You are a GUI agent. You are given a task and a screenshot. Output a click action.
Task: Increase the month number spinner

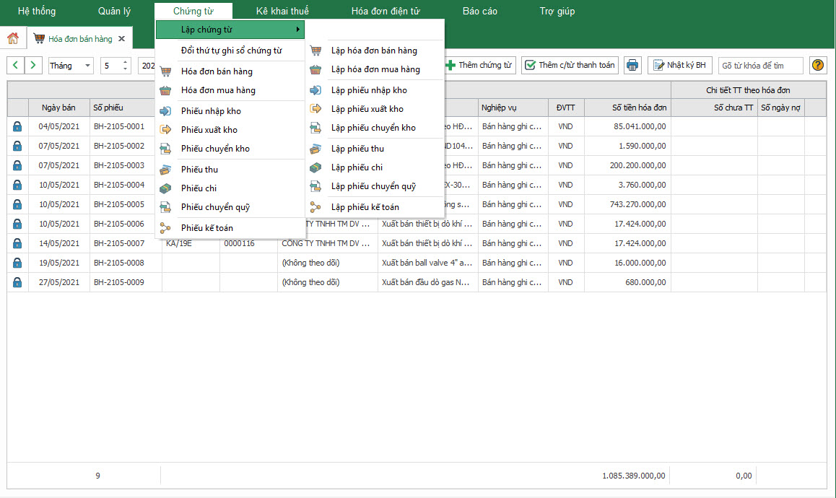click(x=126, y=62)
